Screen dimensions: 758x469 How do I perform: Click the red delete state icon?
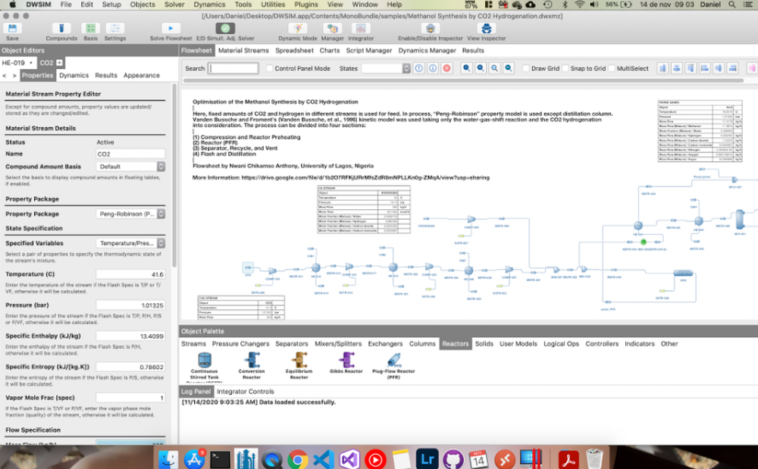click(x=447, y=69)
